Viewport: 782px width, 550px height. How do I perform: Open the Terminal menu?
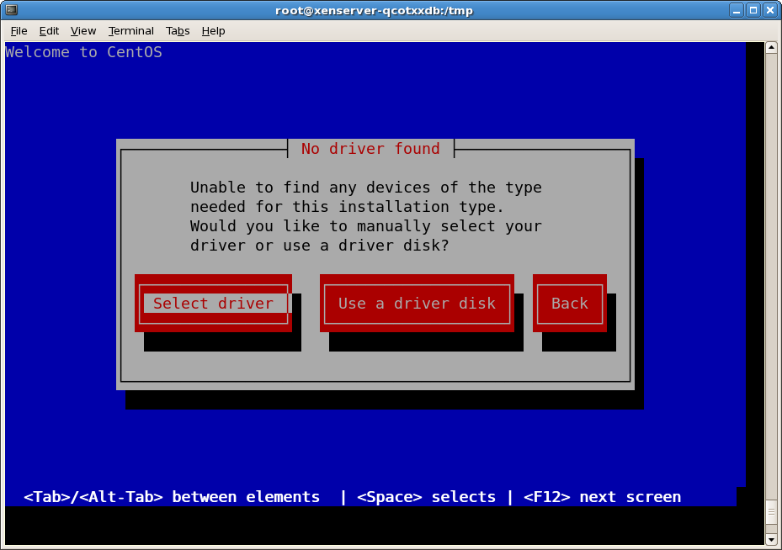click(130, 31)
